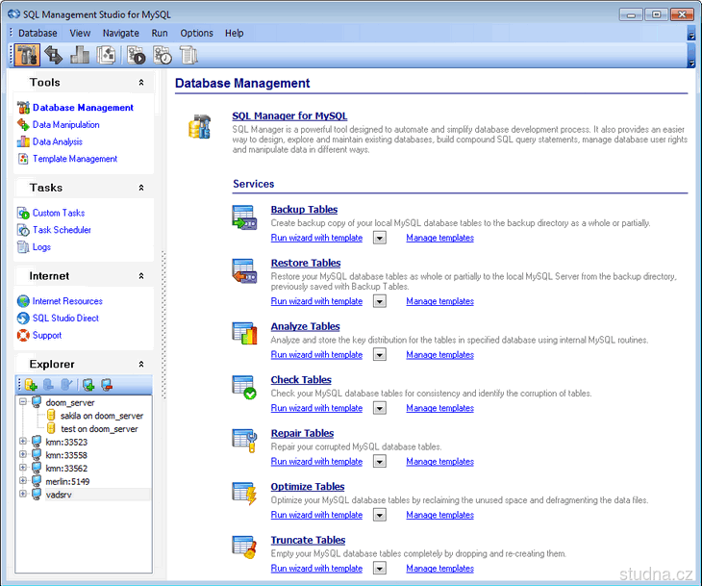Open the Options menu

196,33
